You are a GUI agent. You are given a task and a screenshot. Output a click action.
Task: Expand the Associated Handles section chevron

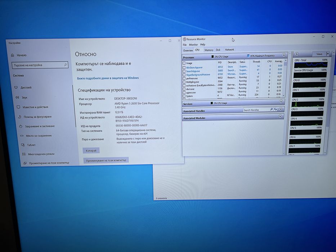(281, 109)
